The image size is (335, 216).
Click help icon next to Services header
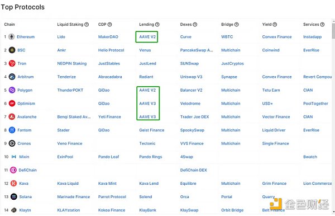point(322,25)
